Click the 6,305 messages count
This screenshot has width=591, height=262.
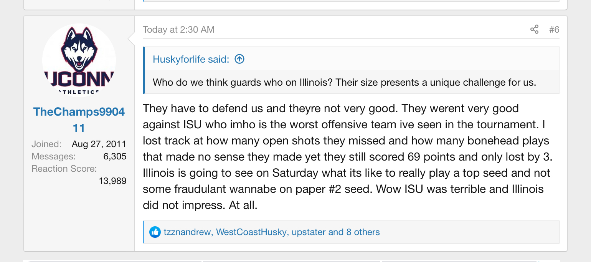[x=115, y=156]
